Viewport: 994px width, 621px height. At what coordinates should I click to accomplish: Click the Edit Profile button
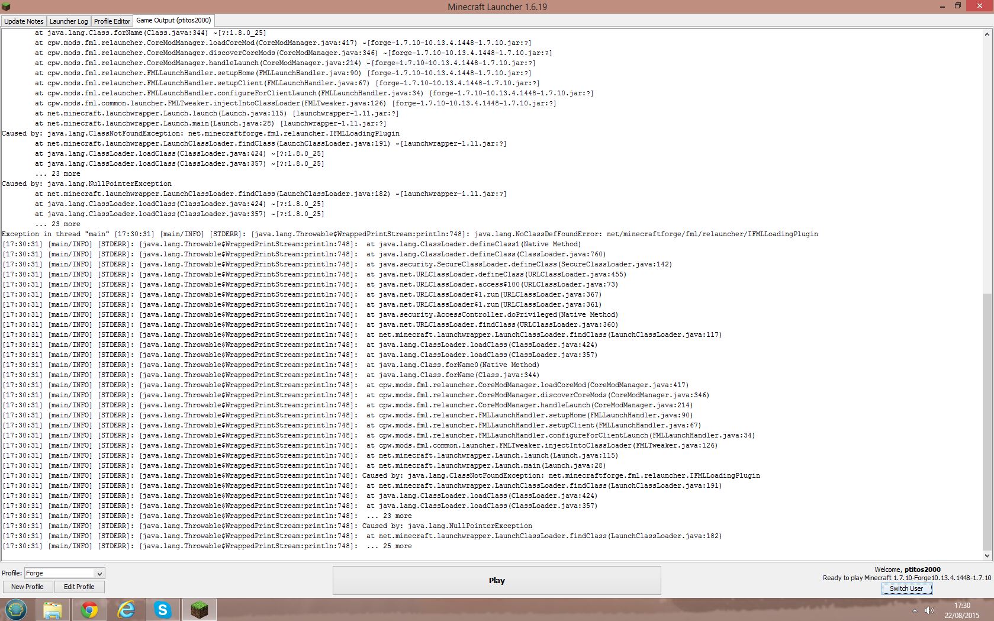[79, 587]
